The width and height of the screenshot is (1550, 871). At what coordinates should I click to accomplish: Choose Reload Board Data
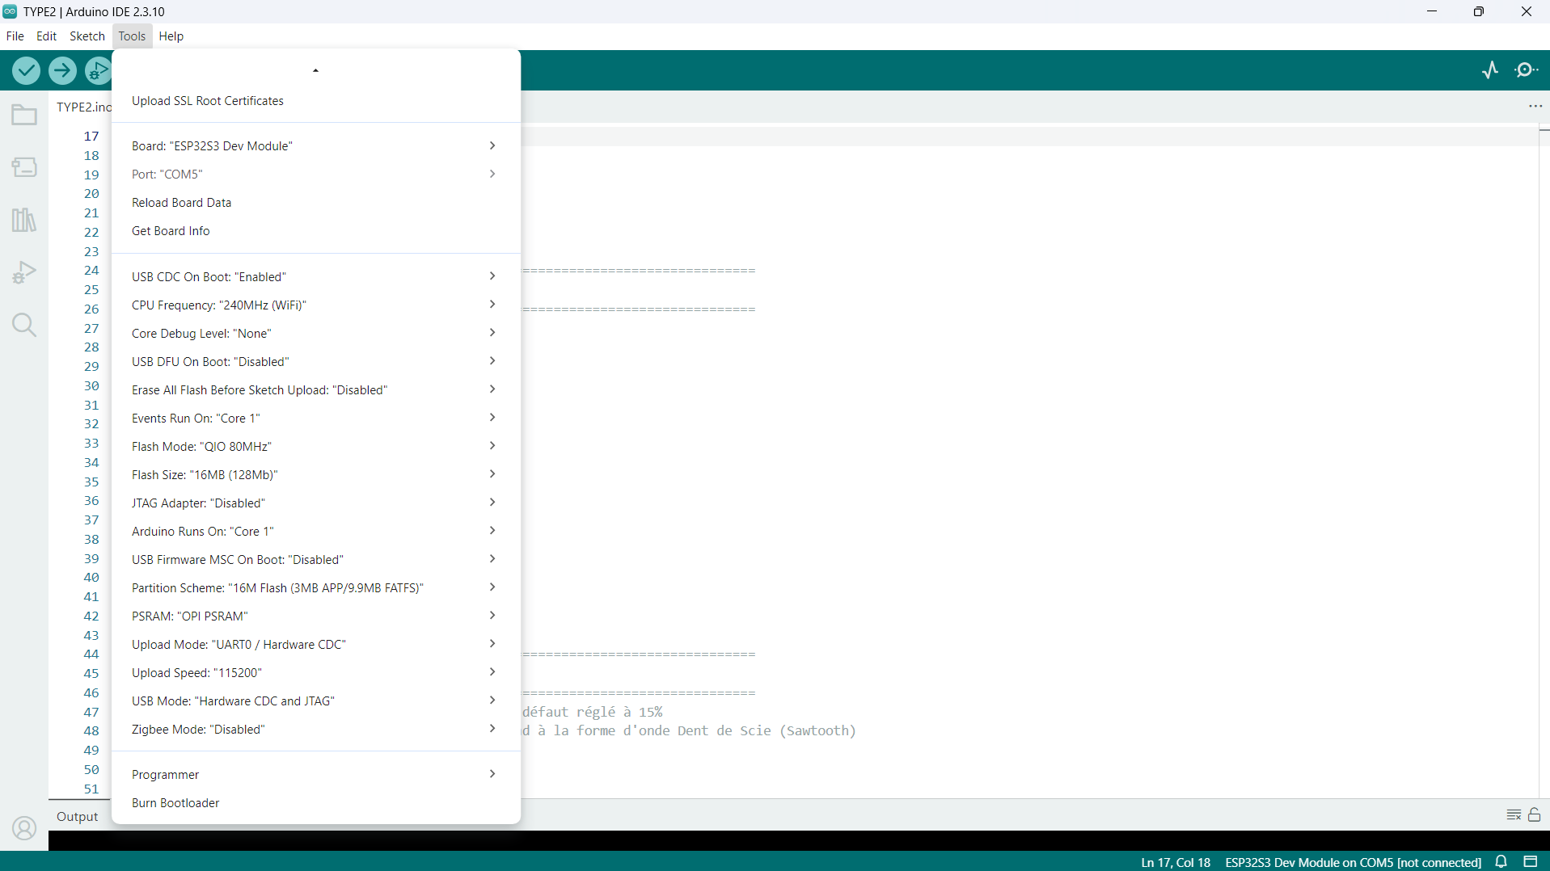point(316,203)
